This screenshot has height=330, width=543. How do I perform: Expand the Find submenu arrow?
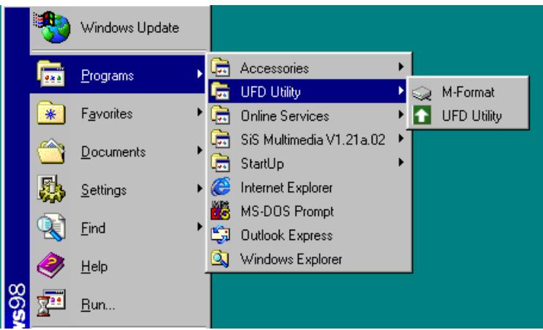point(200,227)
